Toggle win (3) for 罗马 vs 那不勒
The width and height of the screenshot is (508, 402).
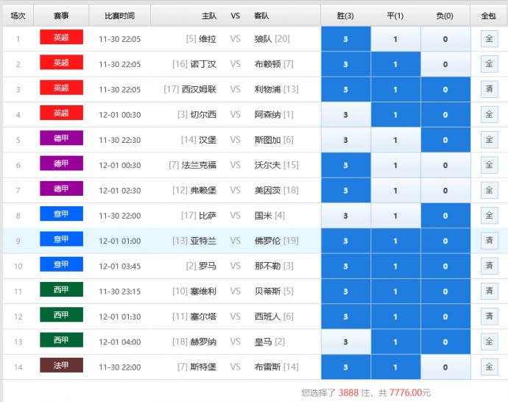pyautogui.click(x=346, y=267)
